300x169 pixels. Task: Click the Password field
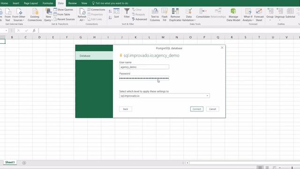click(x=144, y=78)
